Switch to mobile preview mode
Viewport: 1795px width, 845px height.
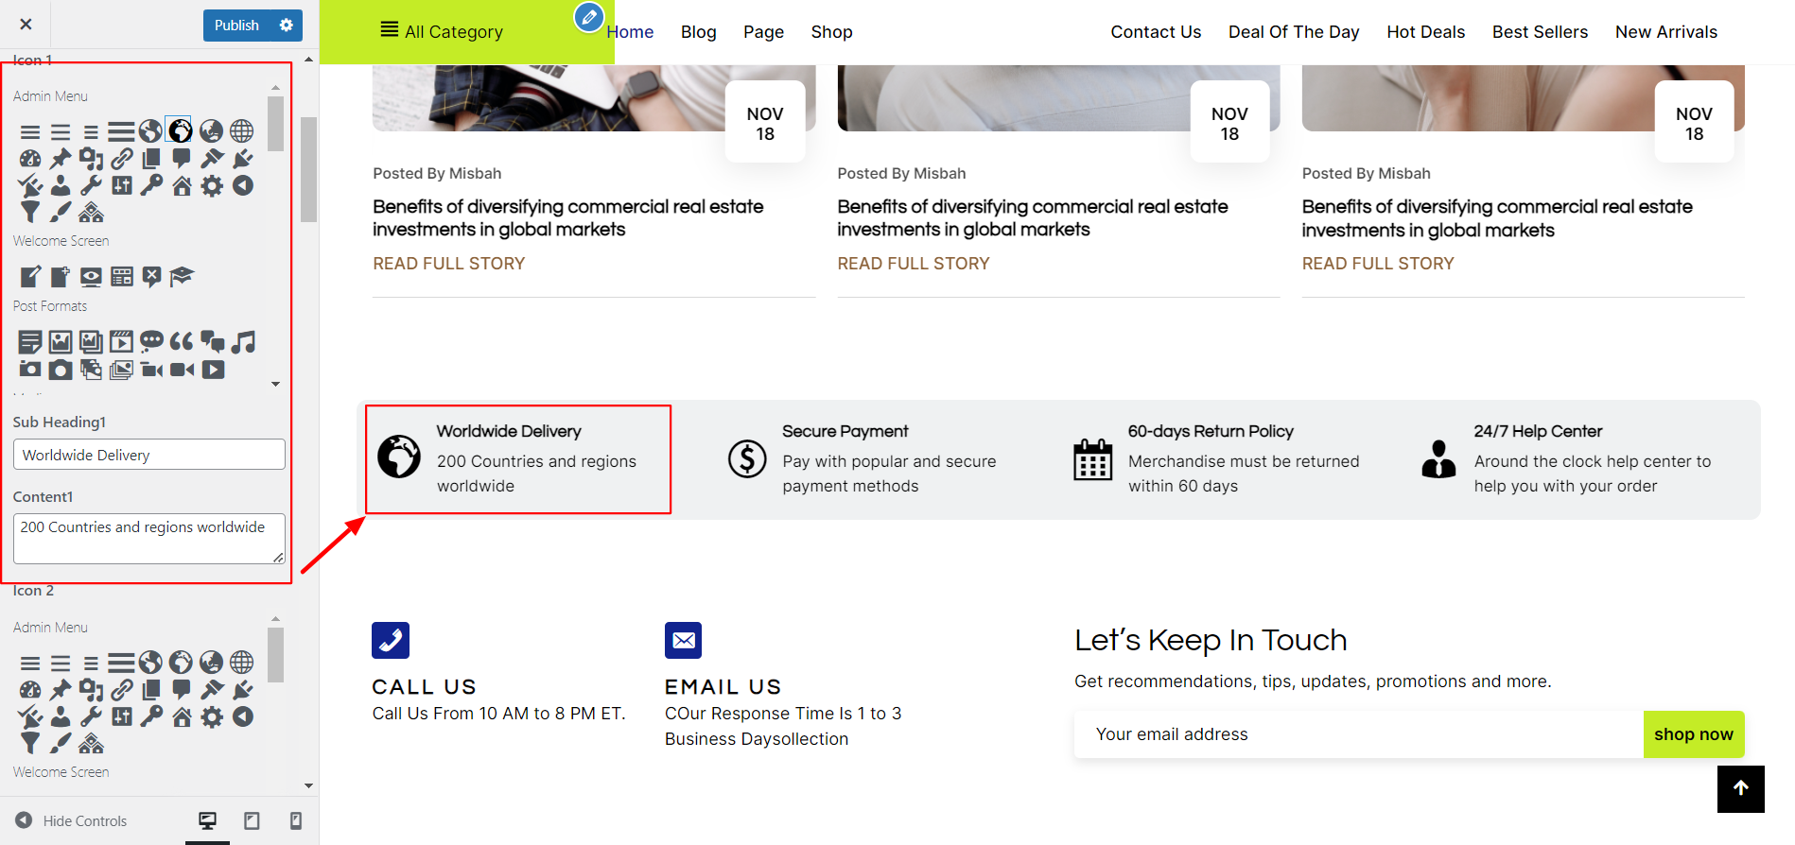pos(295,820)
